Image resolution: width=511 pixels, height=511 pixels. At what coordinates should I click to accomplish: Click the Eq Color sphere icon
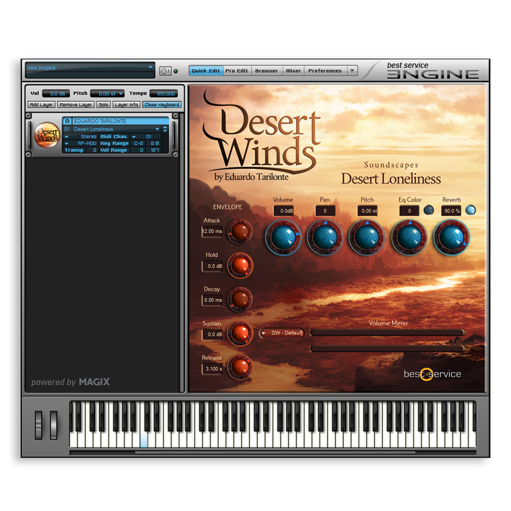tap(429, 210)
